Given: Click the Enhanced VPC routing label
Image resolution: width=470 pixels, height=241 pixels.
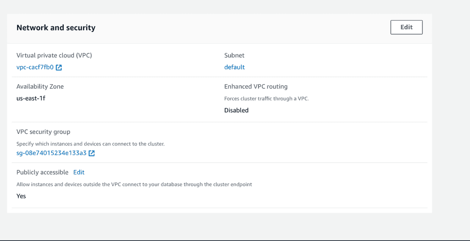Looking at the screenshot, I should coord(256,87).
